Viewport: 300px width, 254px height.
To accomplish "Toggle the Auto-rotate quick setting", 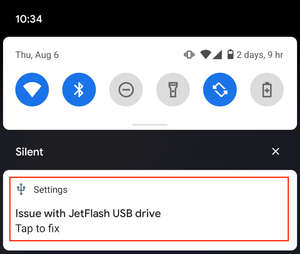I will point(220,90).
